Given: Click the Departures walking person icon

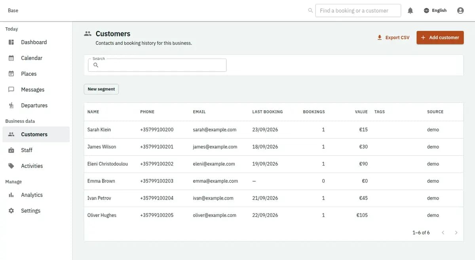Looking at the screenshot, I should pyautogui.click(x=11, y=106).
